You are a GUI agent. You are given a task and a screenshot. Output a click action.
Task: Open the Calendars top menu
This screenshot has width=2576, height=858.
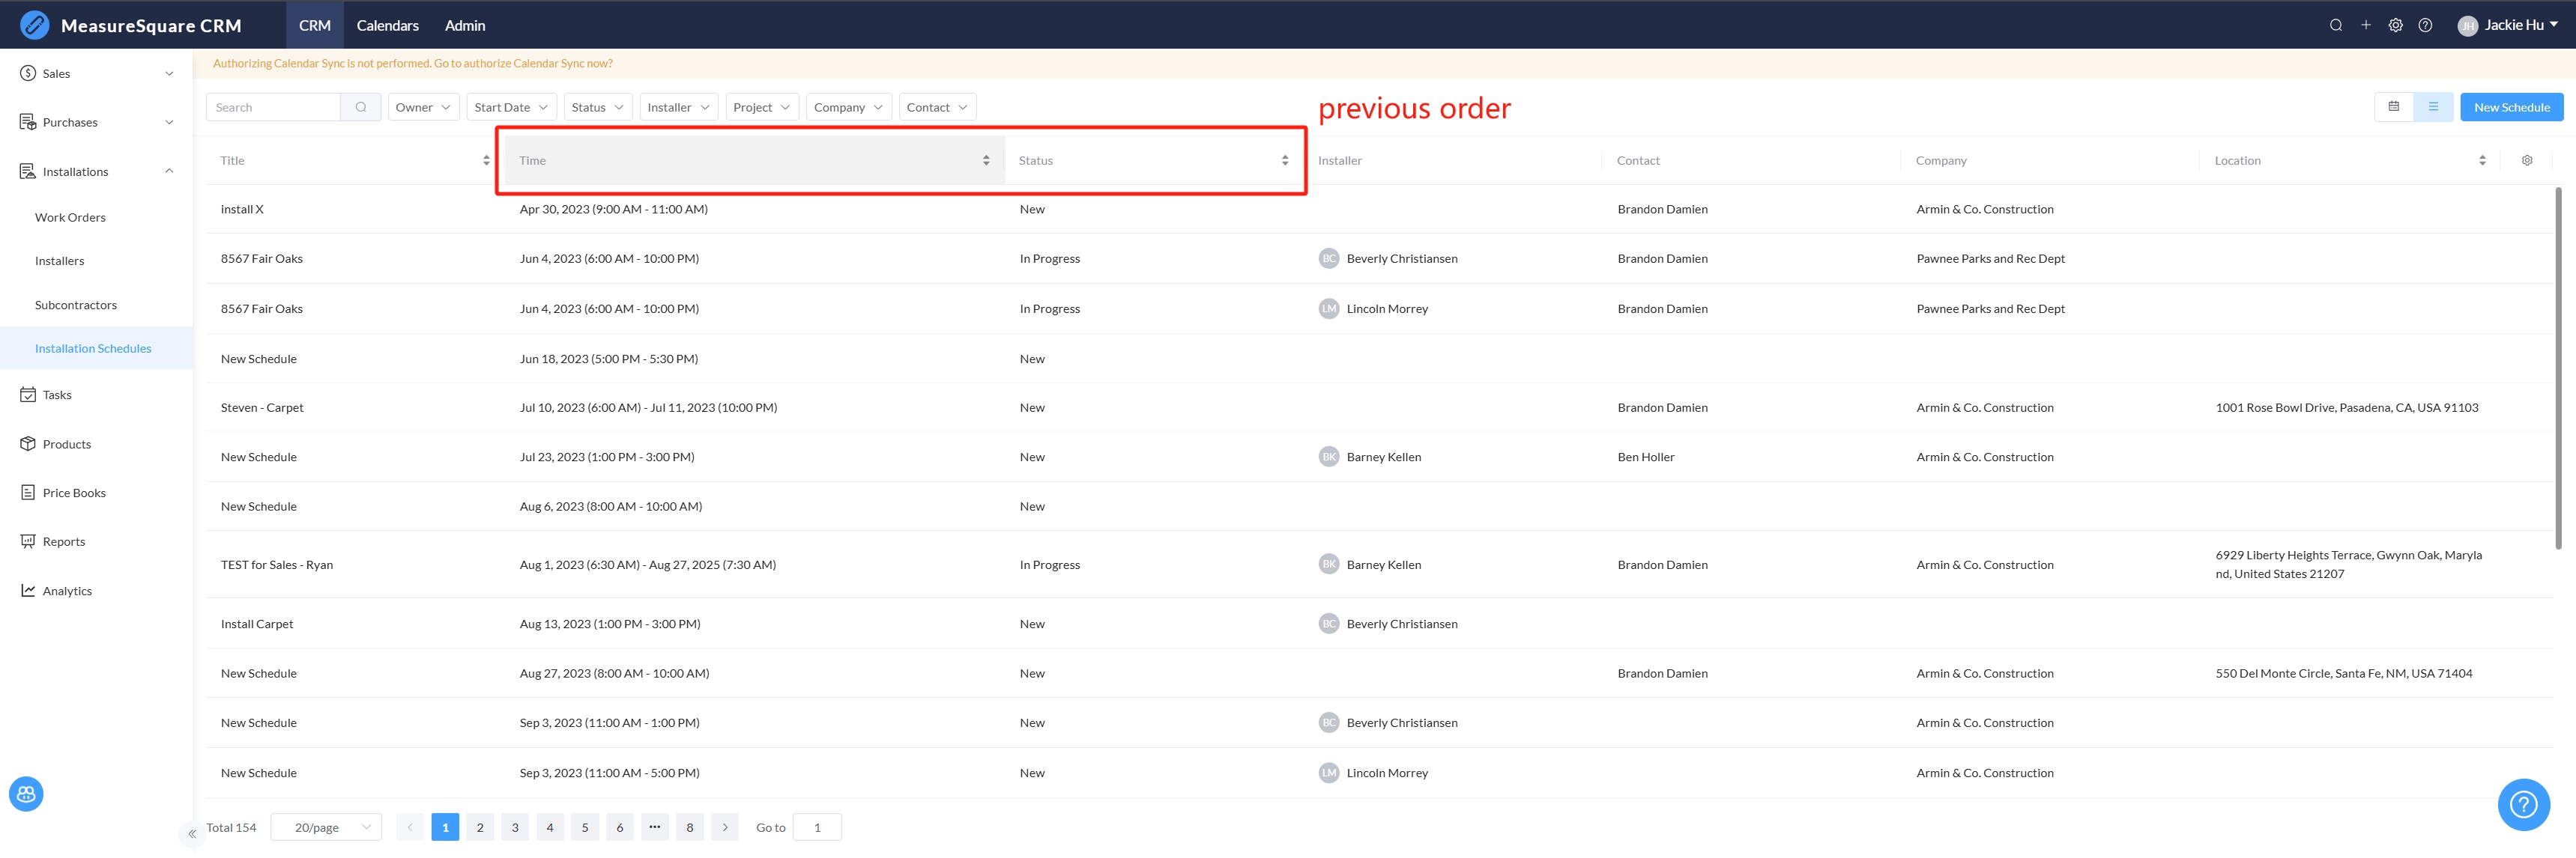[x=387, y=25]
